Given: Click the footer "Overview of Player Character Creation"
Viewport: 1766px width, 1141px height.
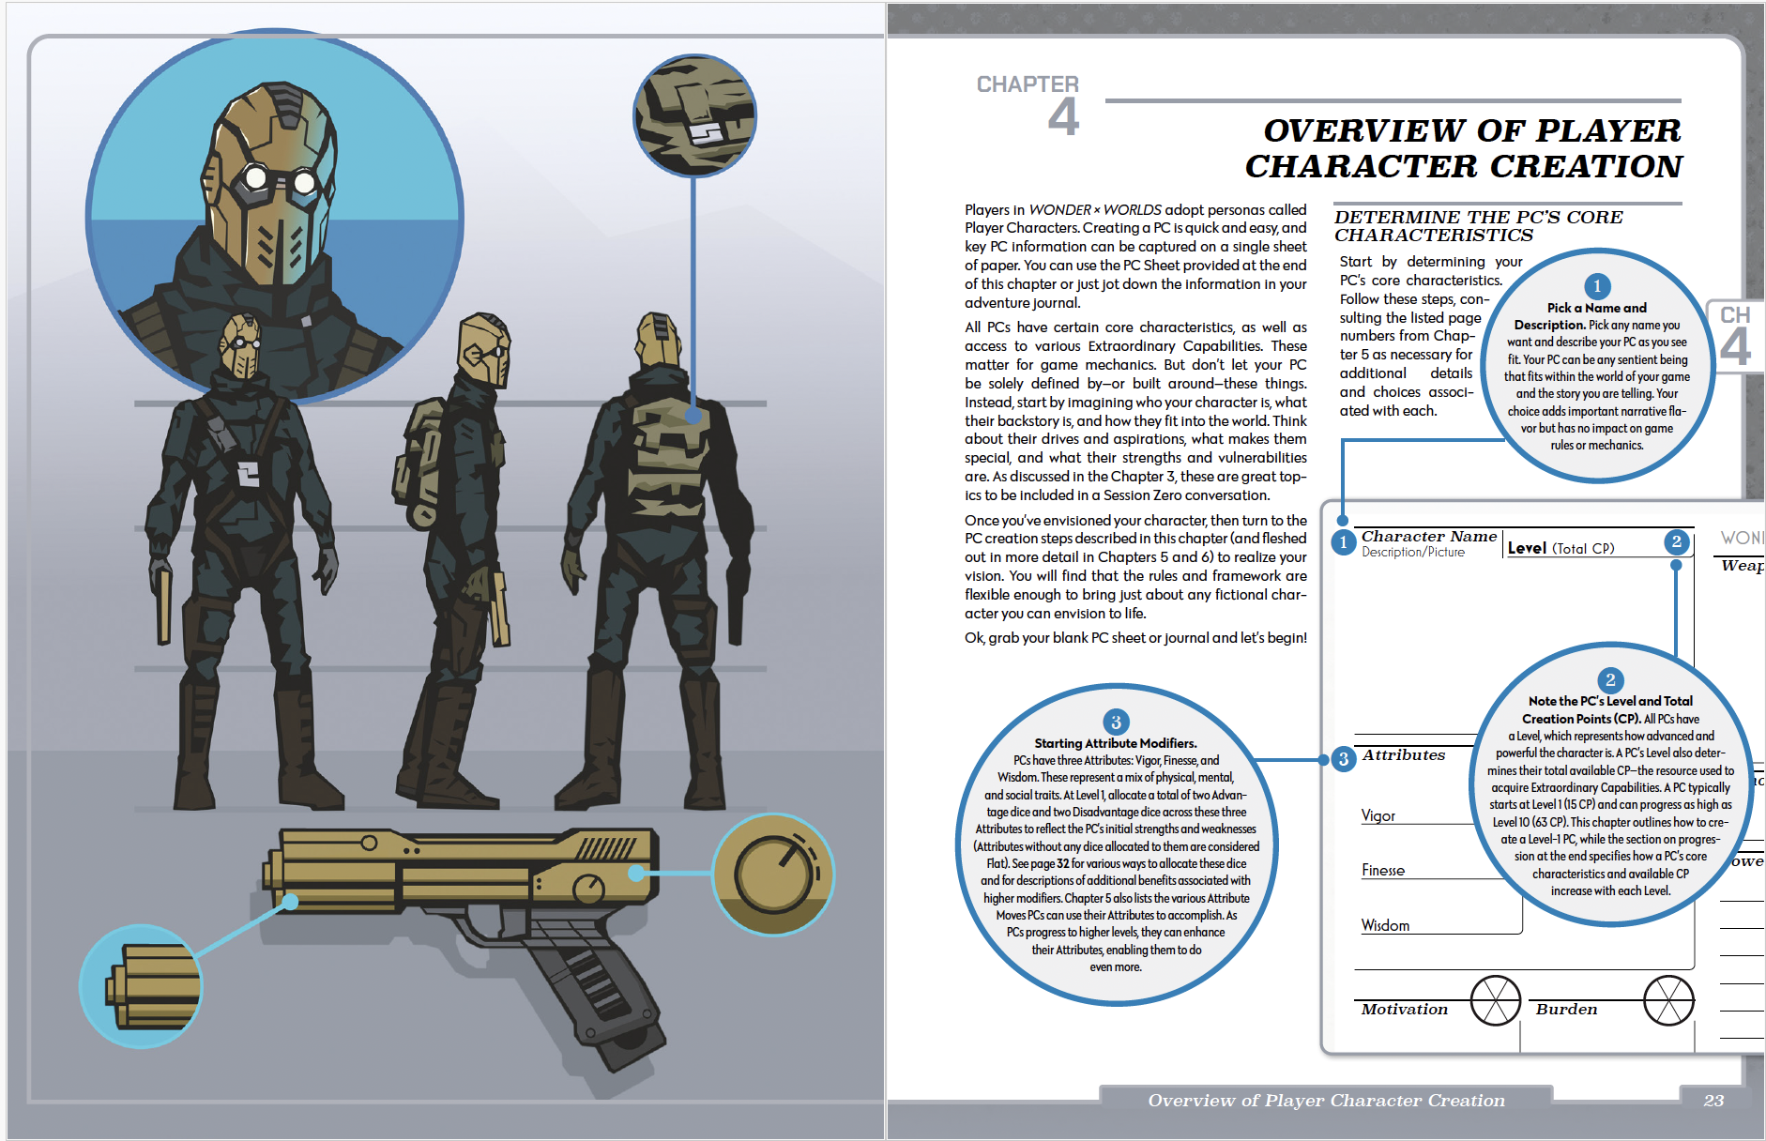Looking at the screenshot, I should coord(1326,1100).
